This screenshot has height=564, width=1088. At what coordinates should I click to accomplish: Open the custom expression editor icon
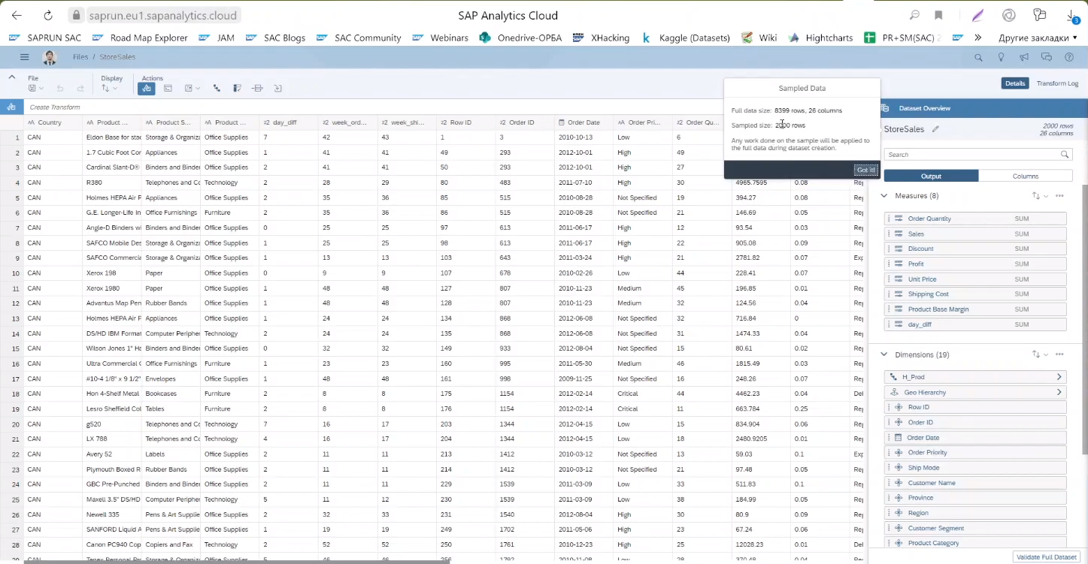pos(168,89)
